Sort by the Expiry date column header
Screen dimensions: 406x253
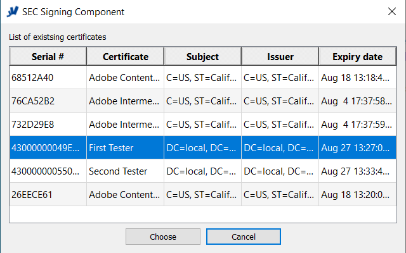tap(357, 57)
